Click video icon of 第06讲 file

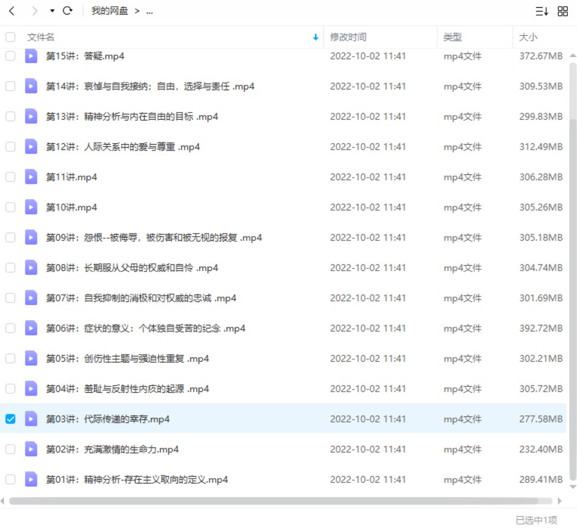[x=31, y=328]
